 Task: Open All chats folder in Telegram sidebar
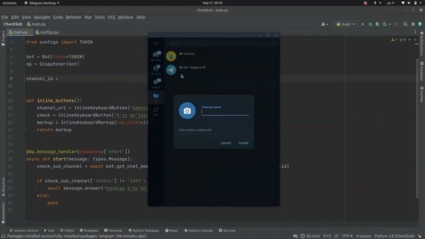point(156,56)
